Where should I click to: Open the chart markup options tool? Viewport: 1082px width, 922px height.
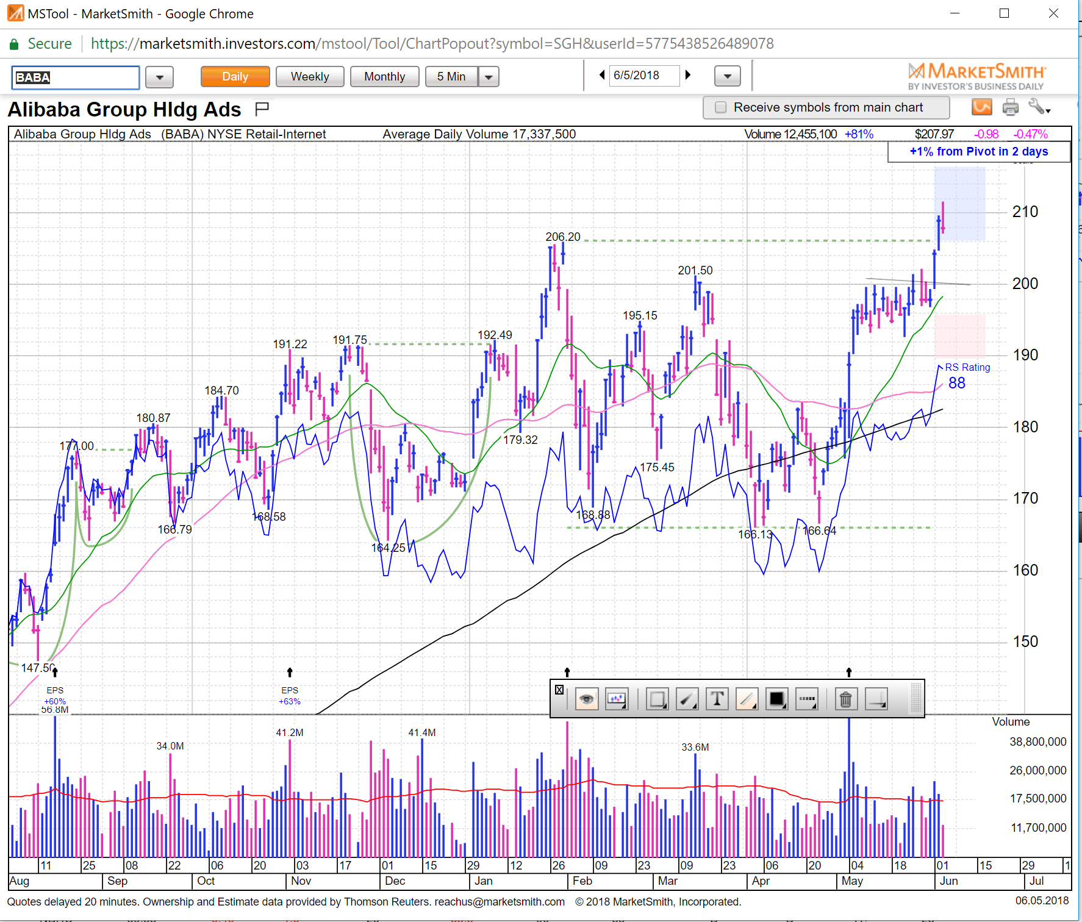(x=617, y=699)
